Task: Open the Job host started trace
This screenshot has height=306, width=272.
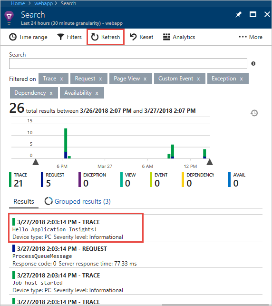Action: (x=136, y=281)
